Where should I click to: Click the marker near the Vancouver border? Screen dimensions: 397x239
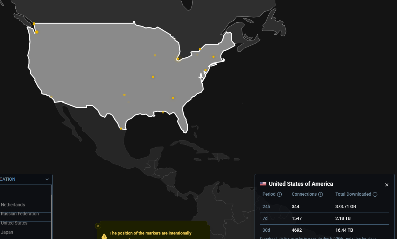click(34, 24)
